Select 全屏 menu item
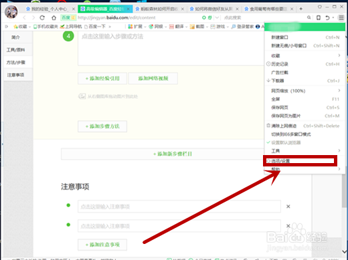 coord(304,99)
